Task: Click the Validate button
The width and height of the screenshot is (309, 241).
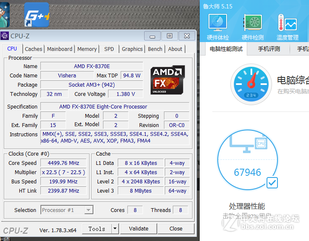Action: tap(139, 229)
